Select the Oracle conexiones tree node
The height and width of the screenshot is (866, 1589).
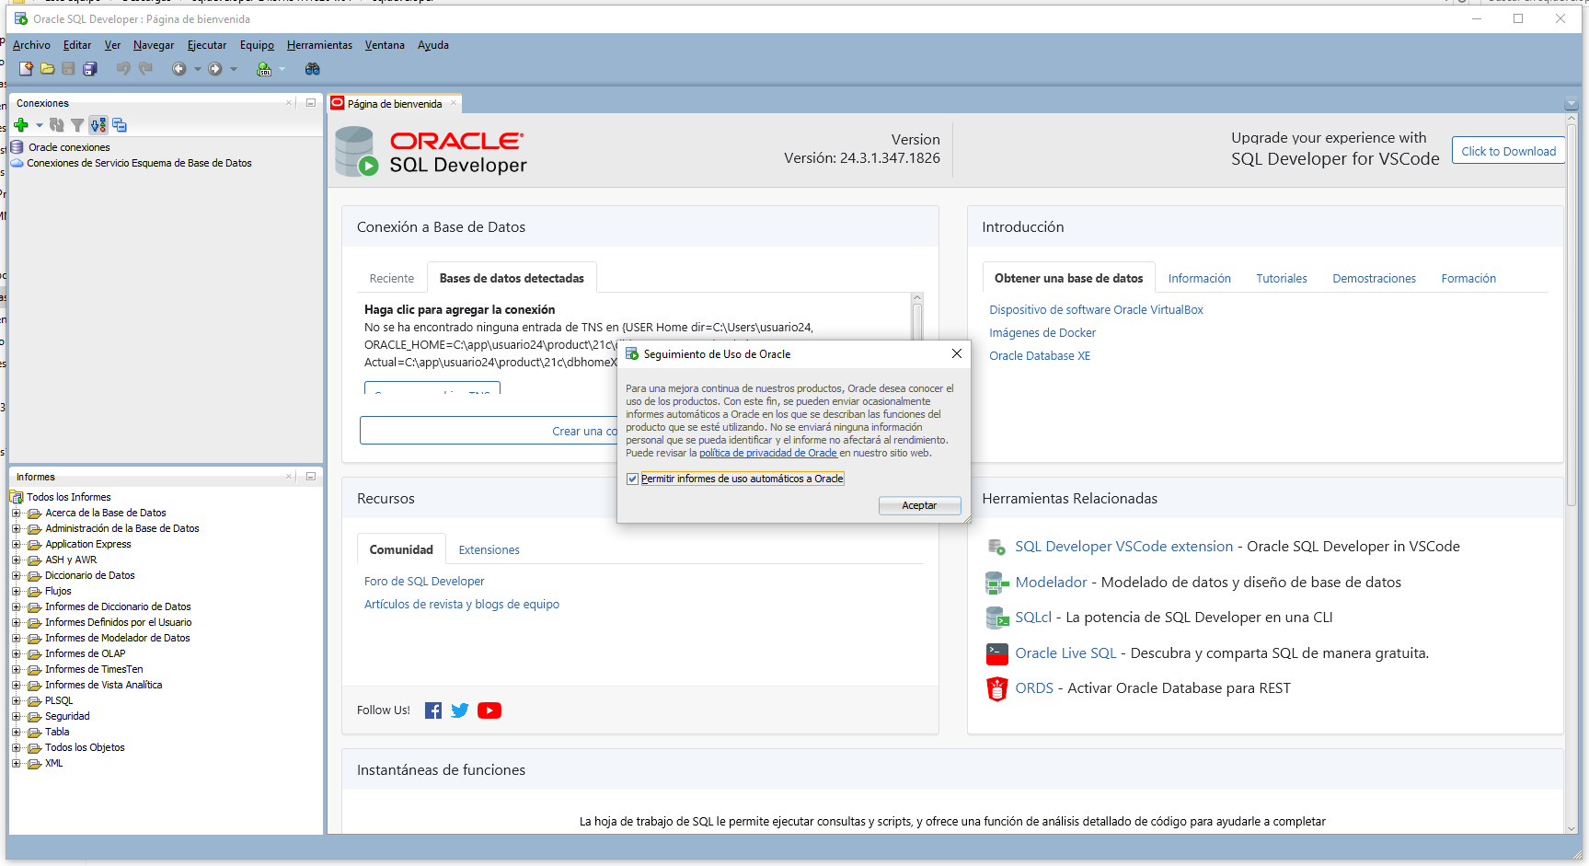pyautogui.click(x=69, y=147)
